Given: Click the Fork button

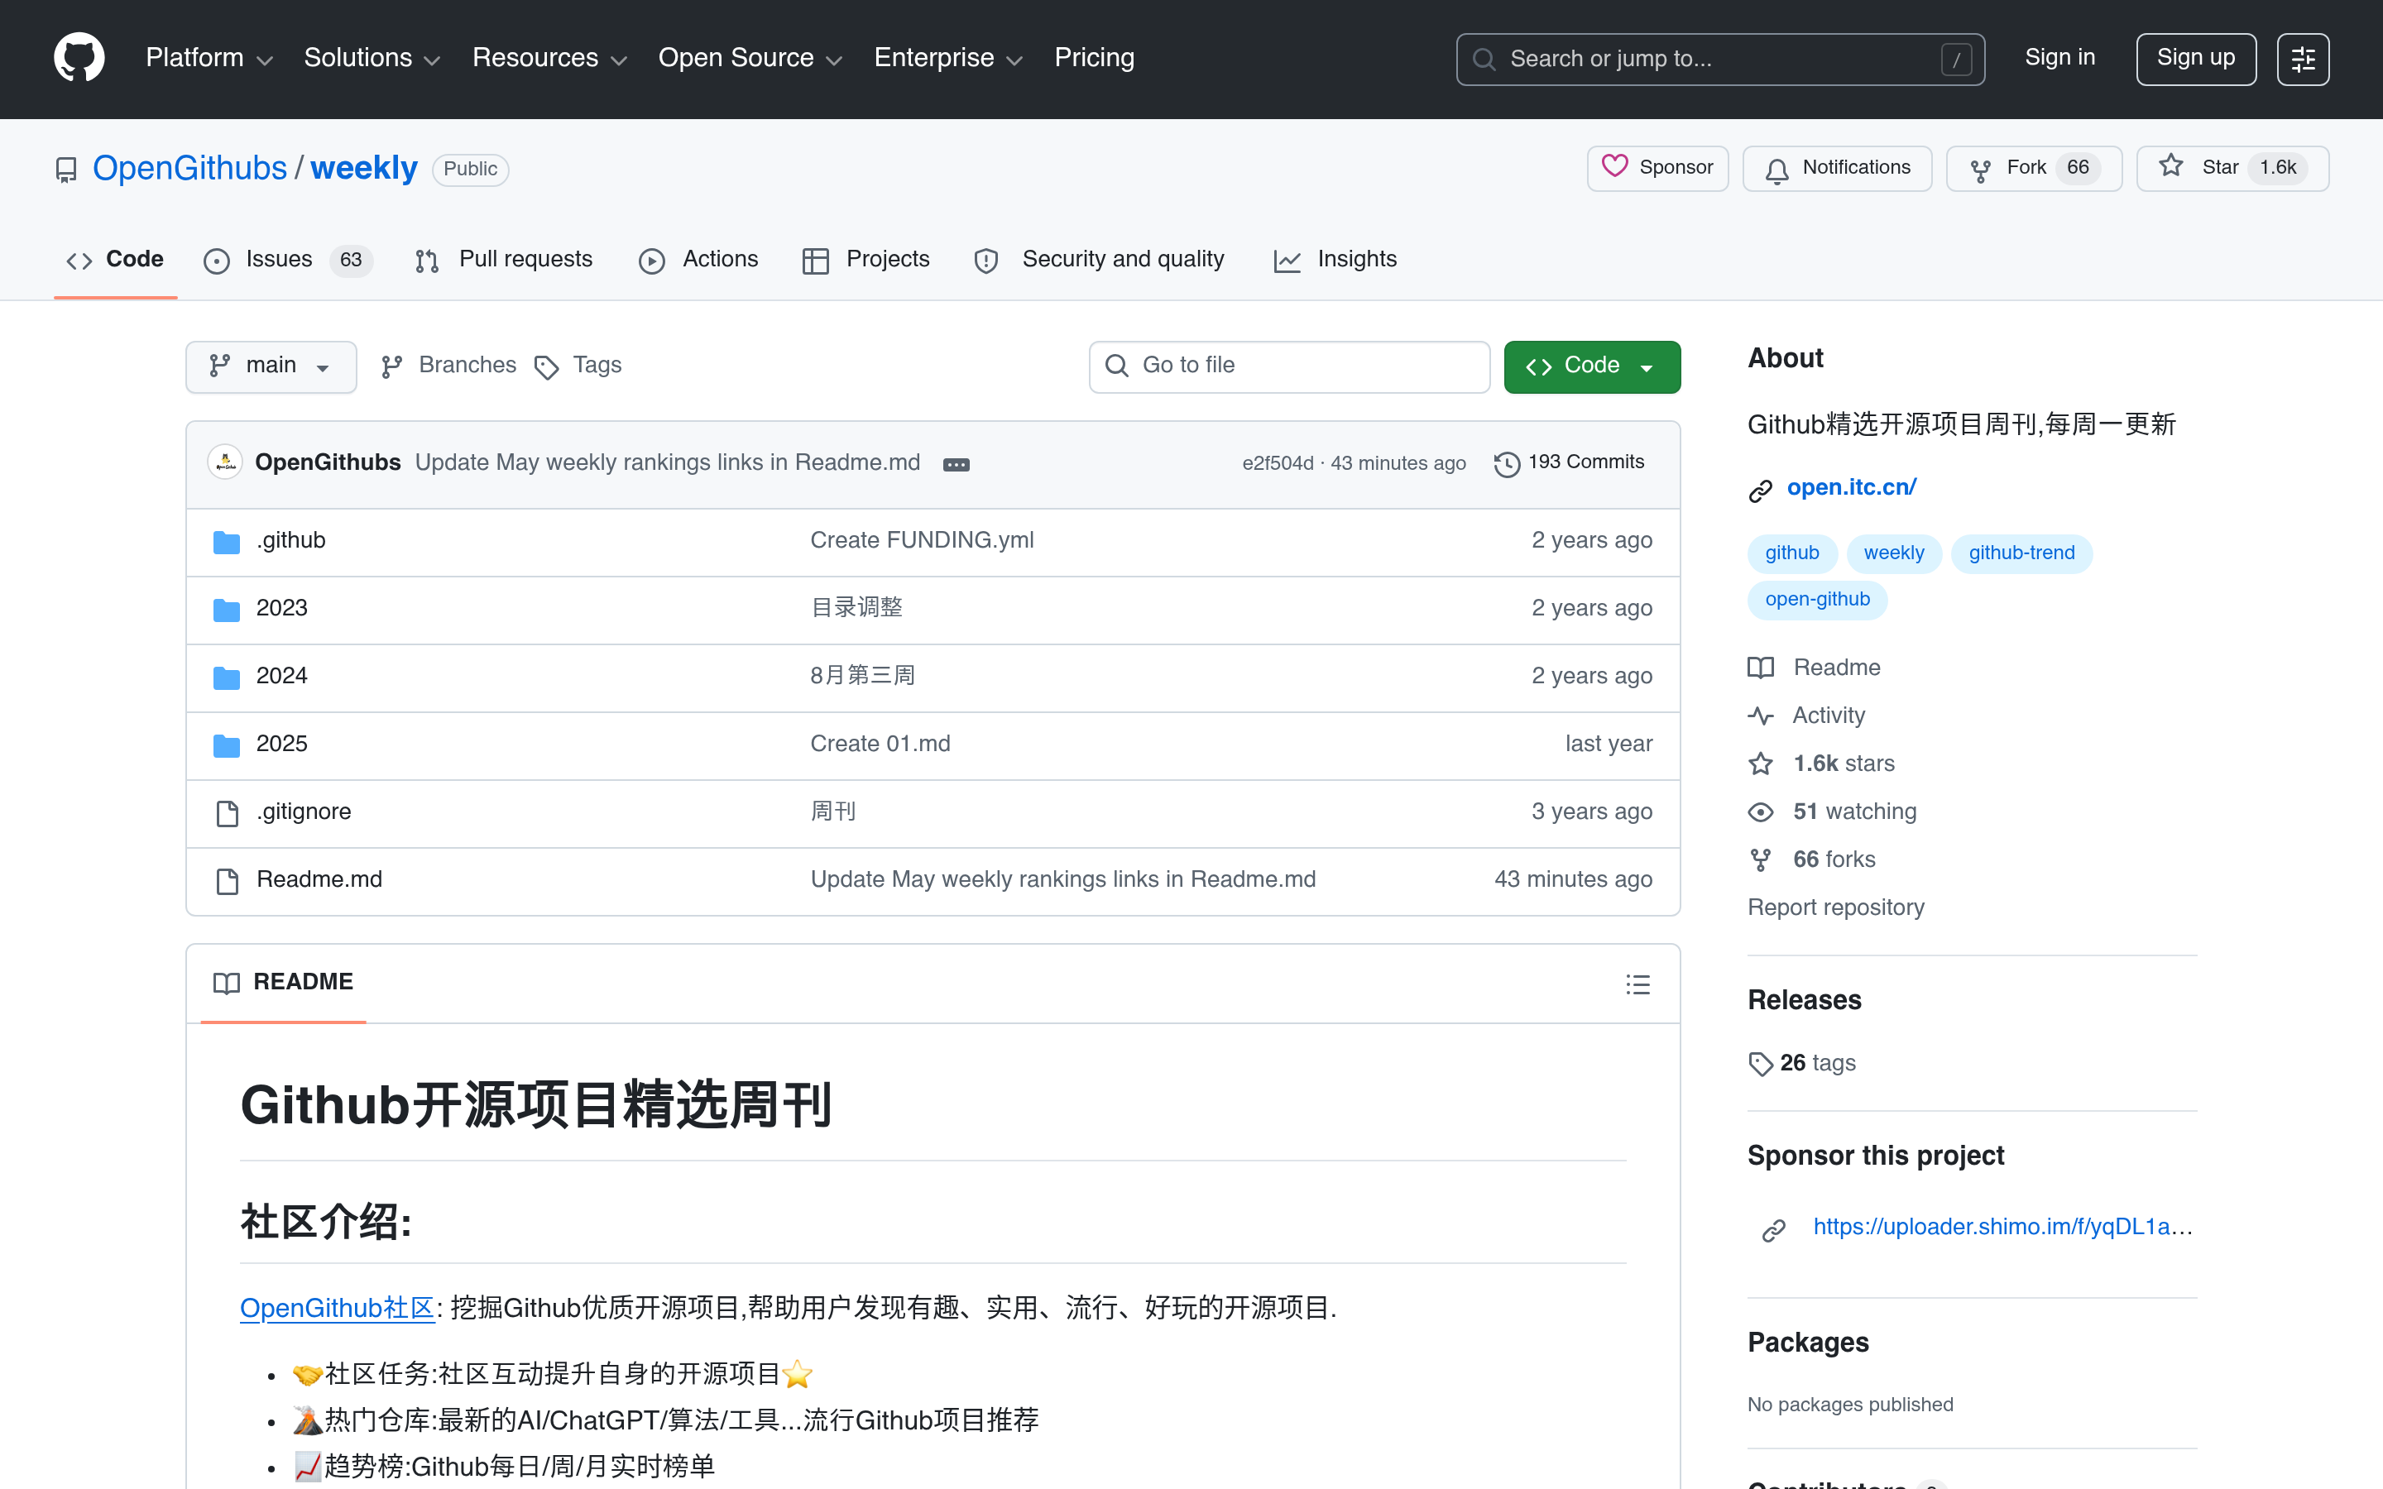Looking at the screenshot, I should point(2034,169).
